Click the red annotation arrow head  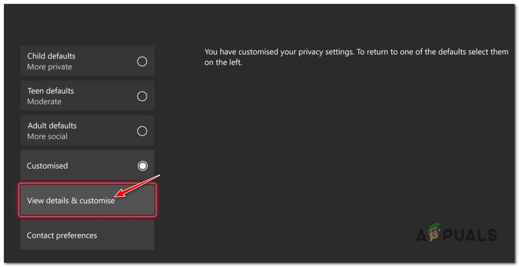[x=118, y=194]
